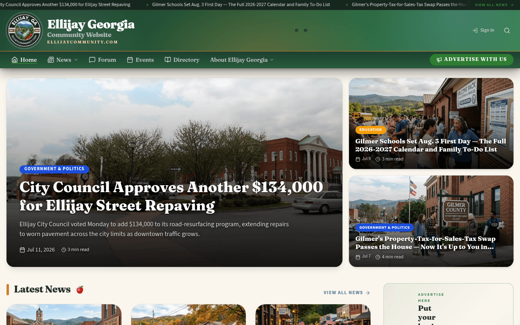Open the Directory menu item
Image resolution: width=520 pixels, height=325 pixels.
pyautogui.click(x=182, y=60)
